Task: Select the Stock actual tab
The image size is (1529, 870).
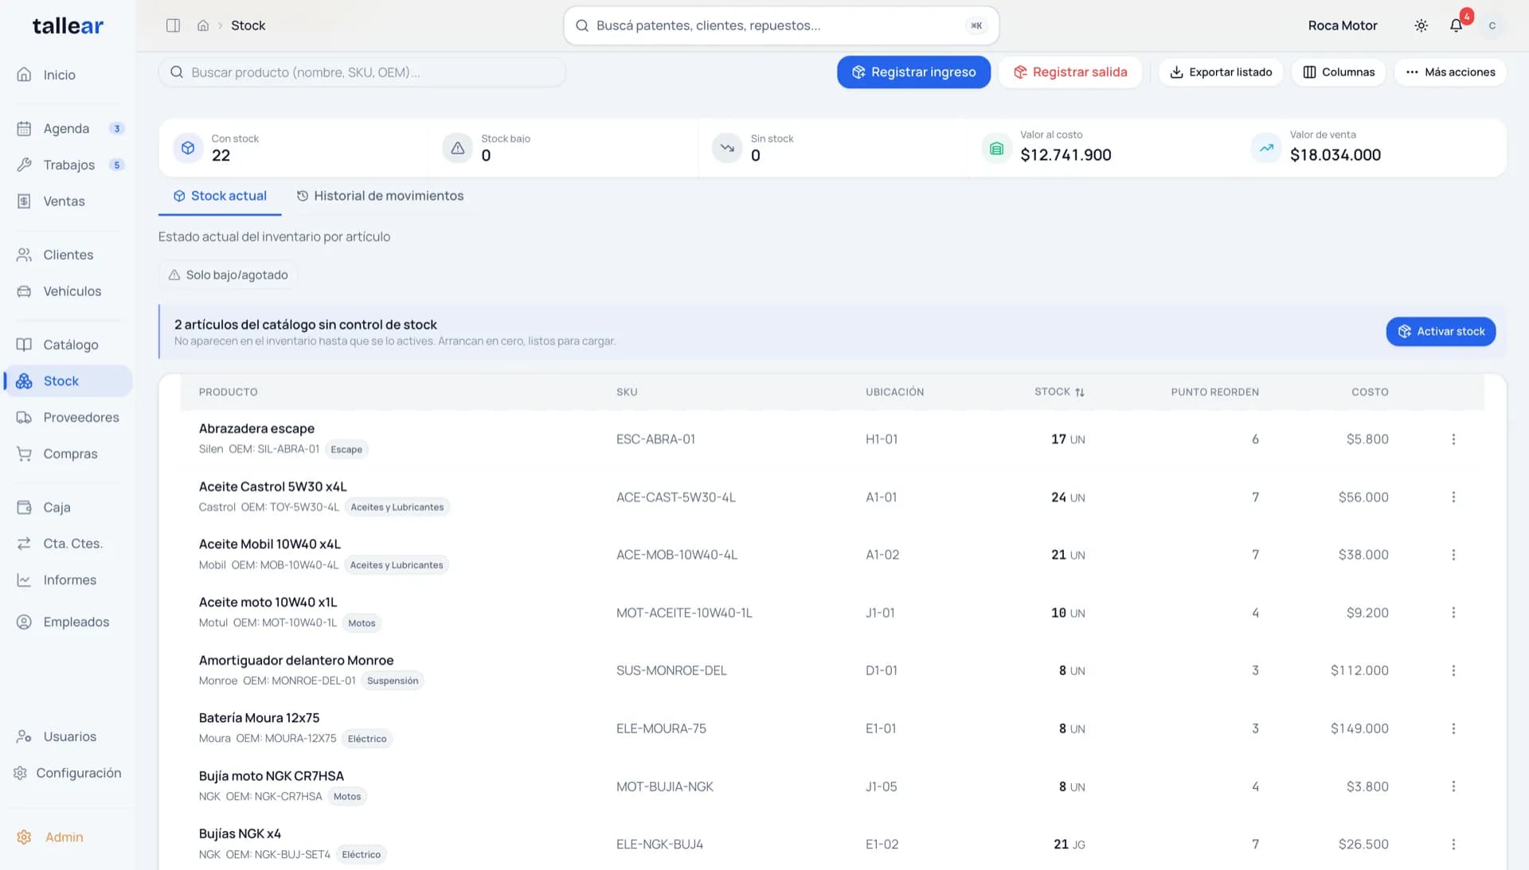Action: (220, 196)
